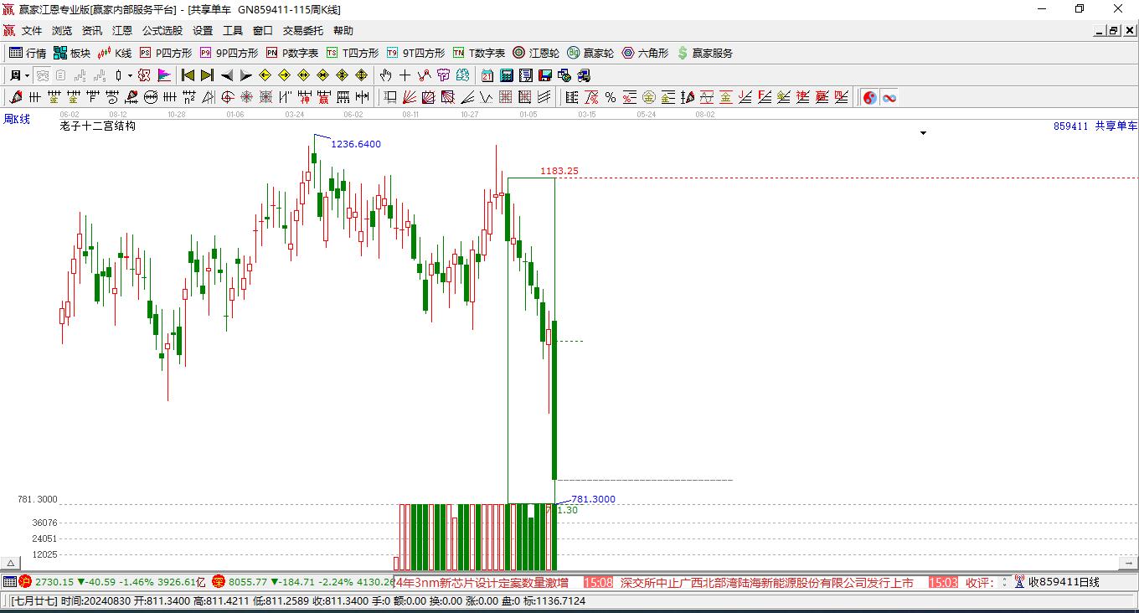The height and width of the screenshot is (613, 1139).
Task: Click the 周K线 chart label
Action: point(17,119)
